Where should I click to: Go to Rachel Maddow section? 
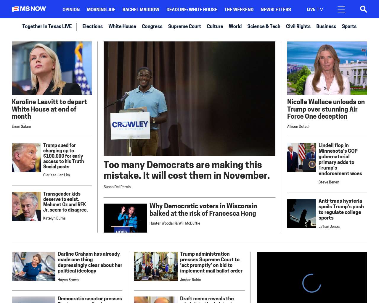141,9
